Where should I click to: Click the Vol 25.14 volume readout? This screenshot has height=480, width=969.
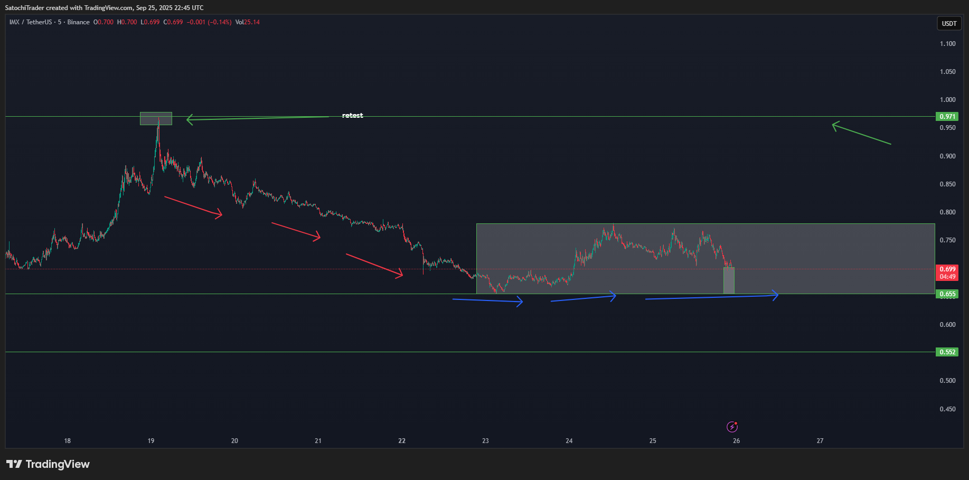tap(247, 22)
